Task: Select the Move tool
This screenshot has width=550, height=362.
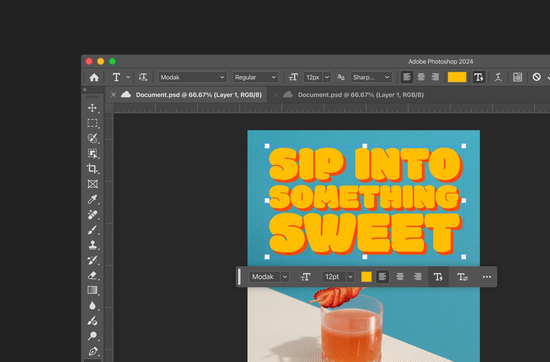Action: point(92,108)
